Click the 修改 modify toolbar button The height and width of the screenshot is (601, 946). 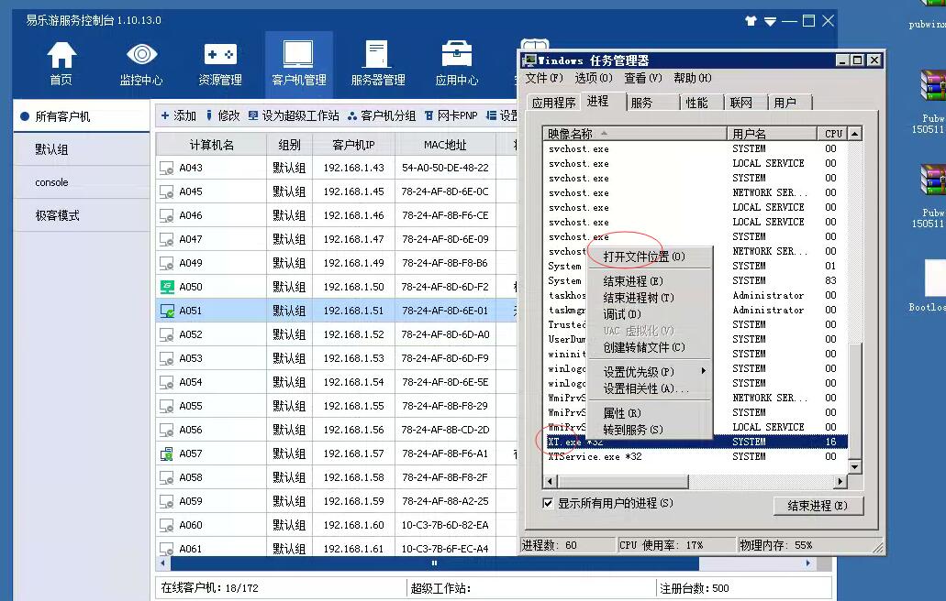pyautogui.click(x=223, y=115)
